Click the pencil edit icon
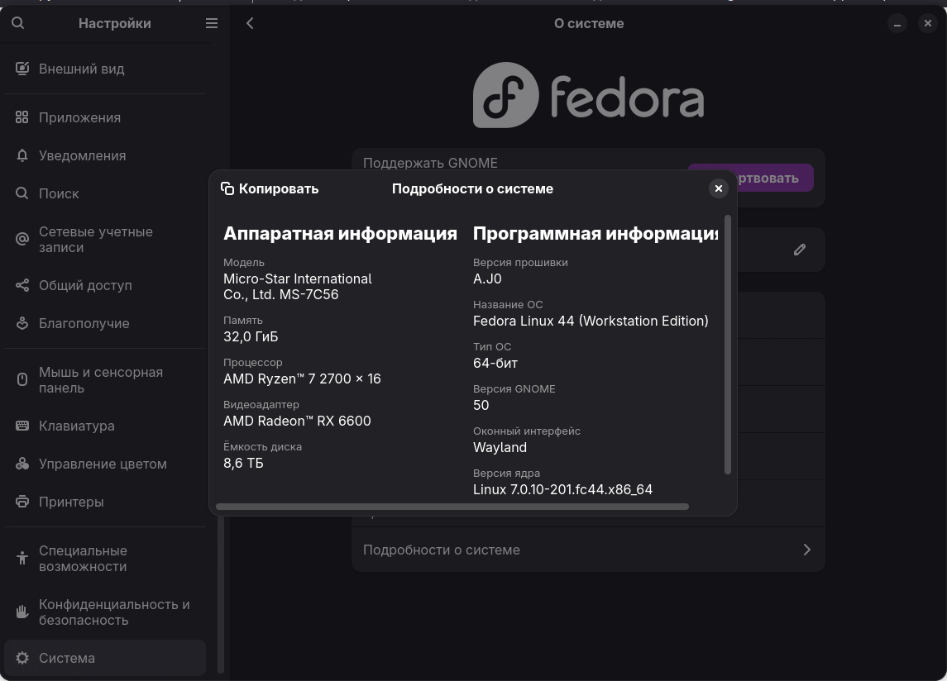The image size is (947, 681). click(800, 250)
